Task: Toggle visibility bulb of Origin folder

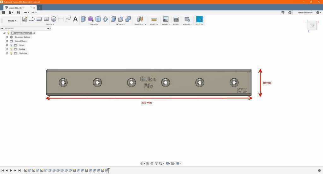Action: [11, 45]
